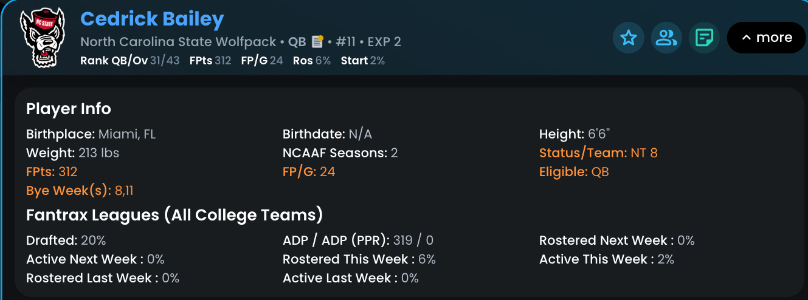Click the Drafted 20% stat

click(66, 240)
